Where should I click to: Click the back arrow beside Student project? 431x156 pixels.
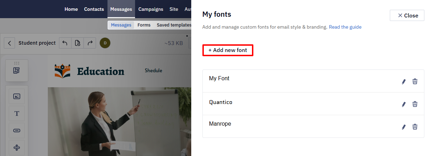tap(9, 43)
